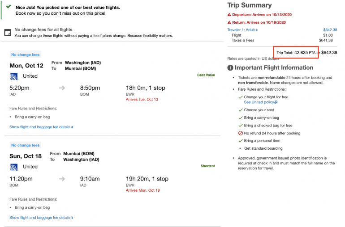Click the Trip Total points box
This screenshot has width=345, height=227.
(x=296, y=53)
